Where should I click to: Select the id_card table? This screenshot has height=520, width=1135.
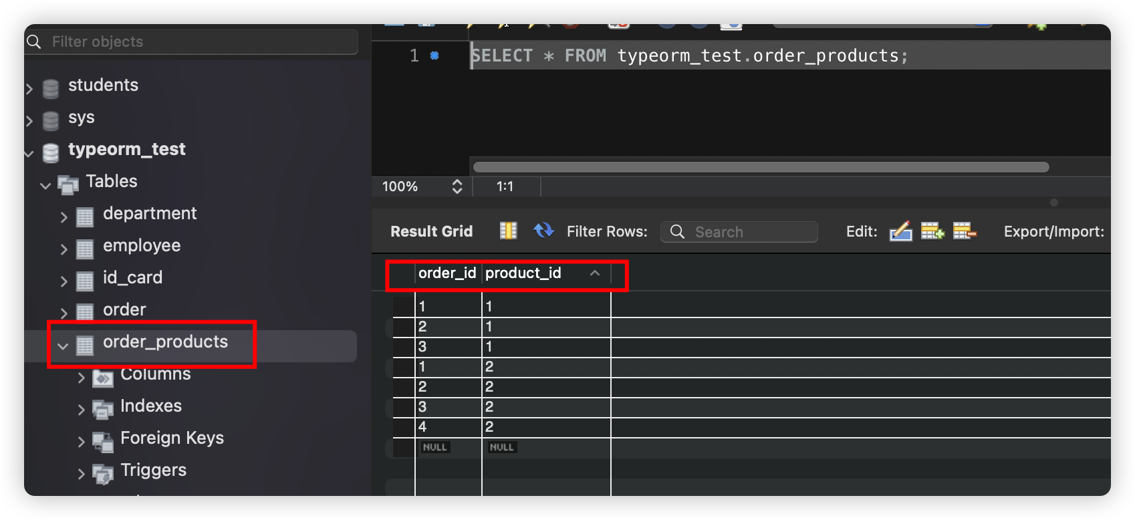(x=132, y=277)
